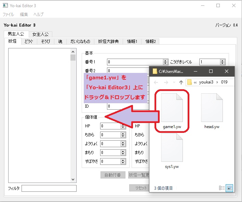Click the 個体値 HP spinner arrows
This screenshot has width=242, height=202.
[123, 126]
